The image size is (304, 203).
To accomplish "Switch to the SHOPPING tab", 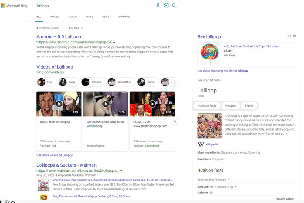I will point(124,16).
